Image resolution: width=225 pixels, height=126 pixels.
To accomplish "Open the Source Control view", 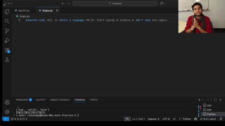I will (x=7, y=31).
